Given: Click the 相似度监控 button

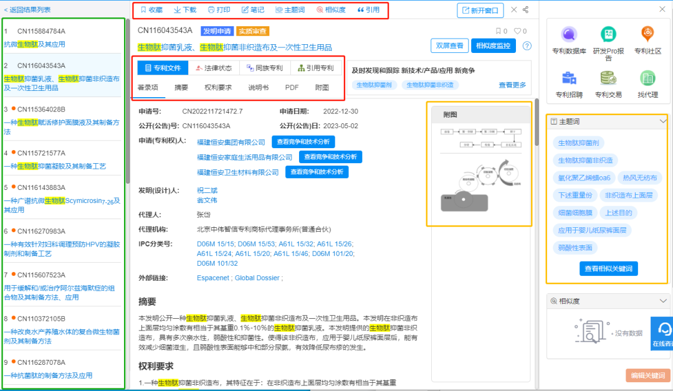Looking at the screenshot, I should pos(493,45).
